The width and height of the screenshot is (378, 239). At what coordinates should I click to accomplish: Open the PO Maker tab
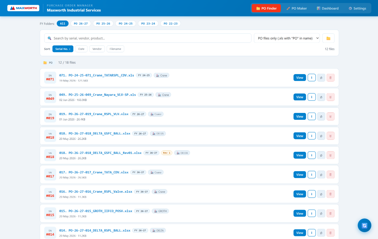[297, 8]
